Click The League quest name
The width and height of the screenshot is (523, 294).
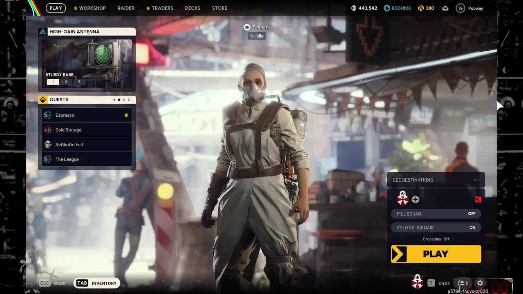67,159
